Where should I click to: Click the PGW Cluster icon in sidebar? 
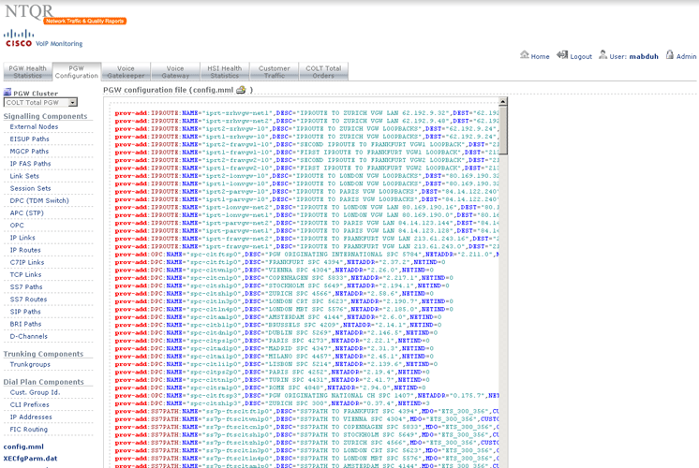[x=7, y=93]
